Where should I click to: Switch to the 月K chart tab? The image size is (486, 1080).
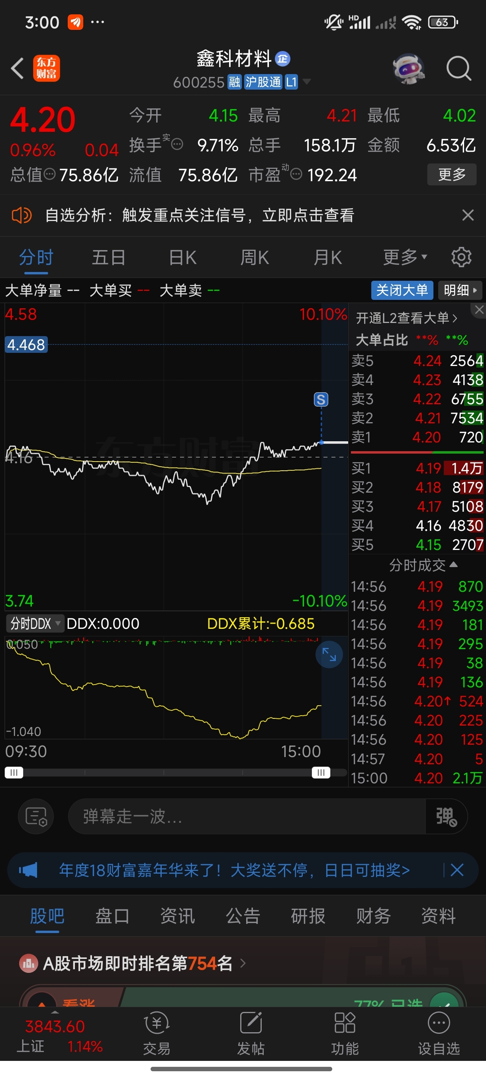click(327, 257)
